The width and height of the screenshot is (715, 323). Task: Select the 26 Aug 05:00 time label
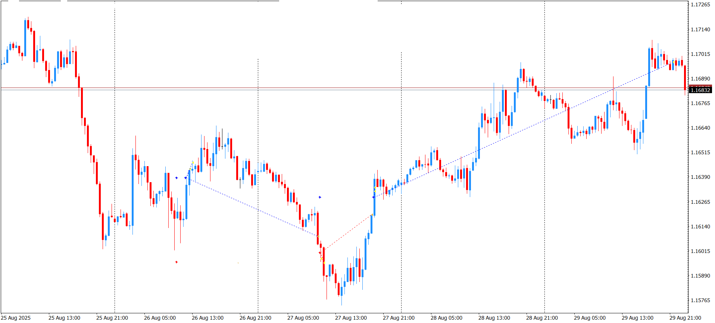click(x=160, y=318)
